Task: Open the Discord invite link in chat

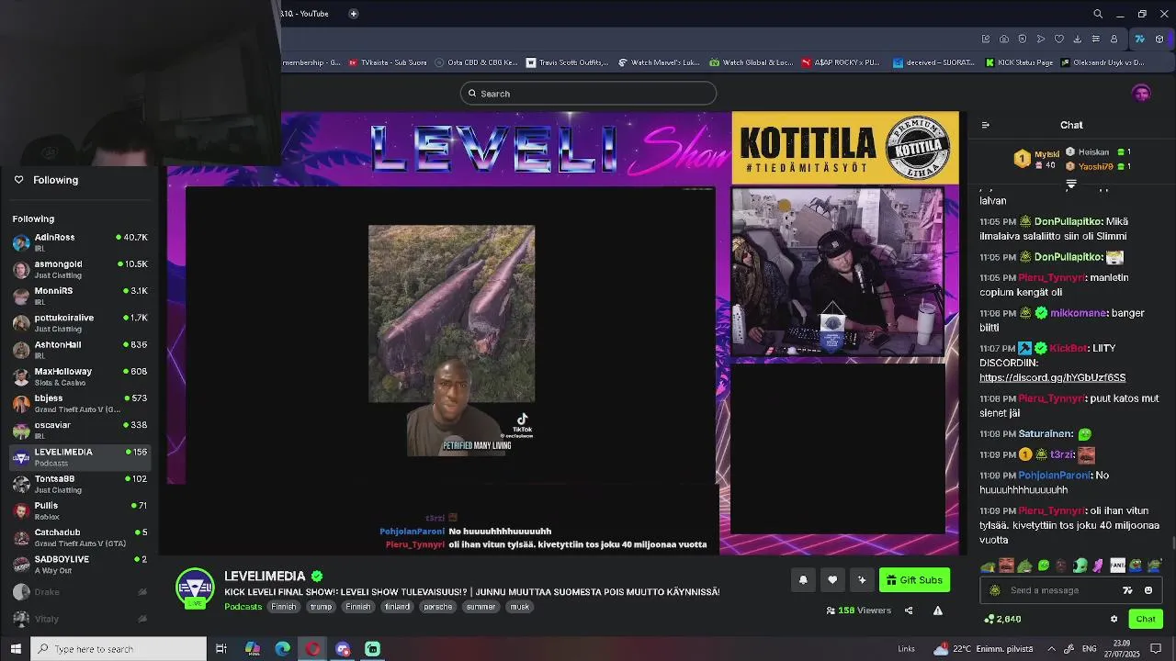Action: pyautogui.click(x=1052, y=377)
